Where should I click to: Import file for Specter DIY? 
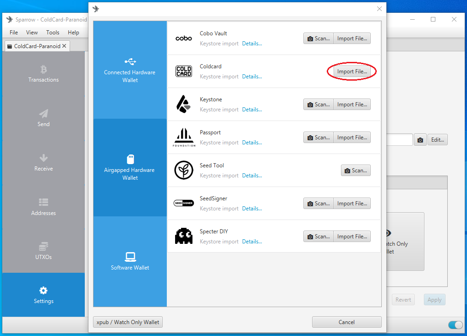(x=352, y=237)
